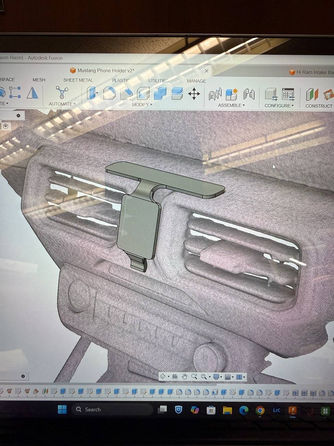Open File Explorer from taskbar
Viewport: 334px width, 446px height.
[227, 410]
